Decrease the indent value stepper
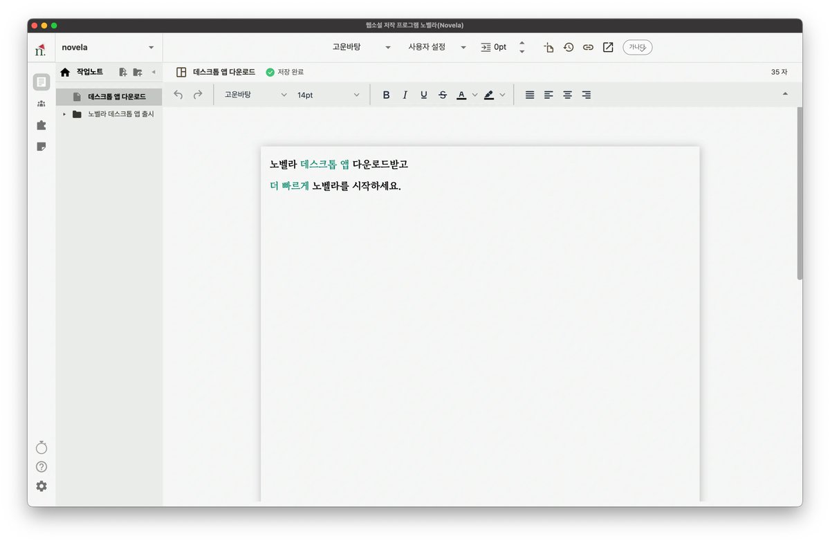This screenshot has width=830, height=543. tap(522, 52)
